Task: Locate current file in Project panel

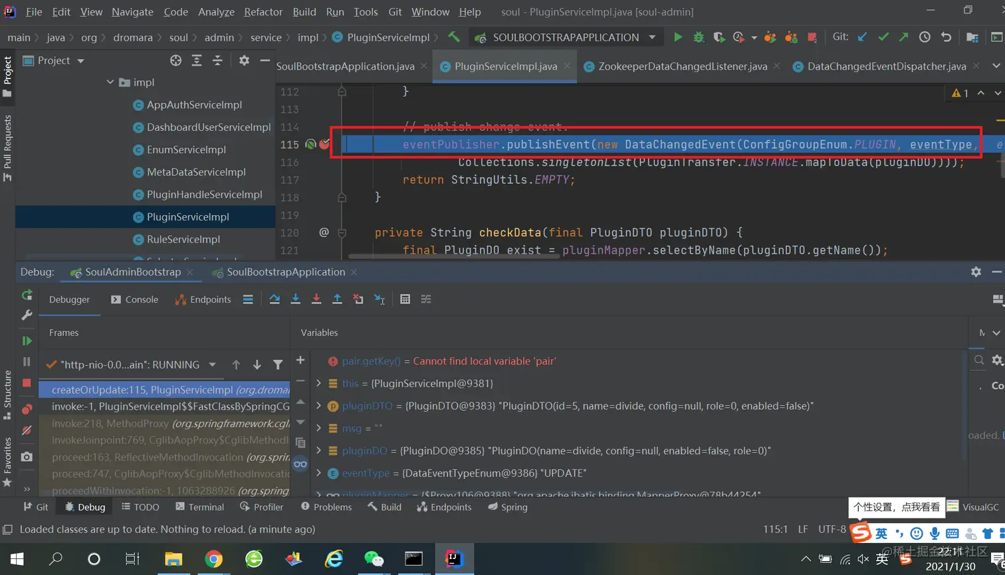Action: click(175, 60)
